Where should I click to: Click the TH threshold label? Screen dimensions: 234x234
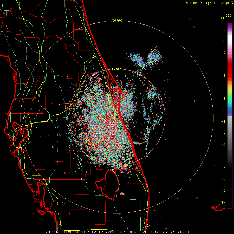coord(223,202)
